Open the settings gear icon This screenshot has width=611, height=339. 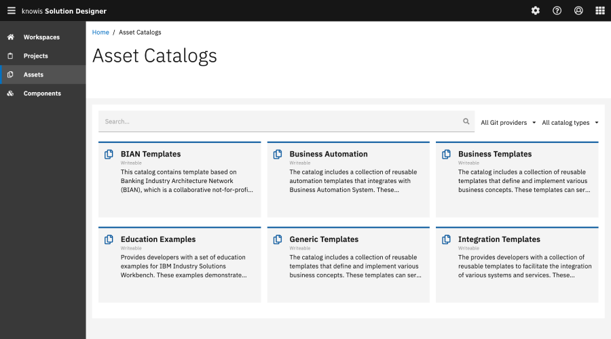(536, 10)
